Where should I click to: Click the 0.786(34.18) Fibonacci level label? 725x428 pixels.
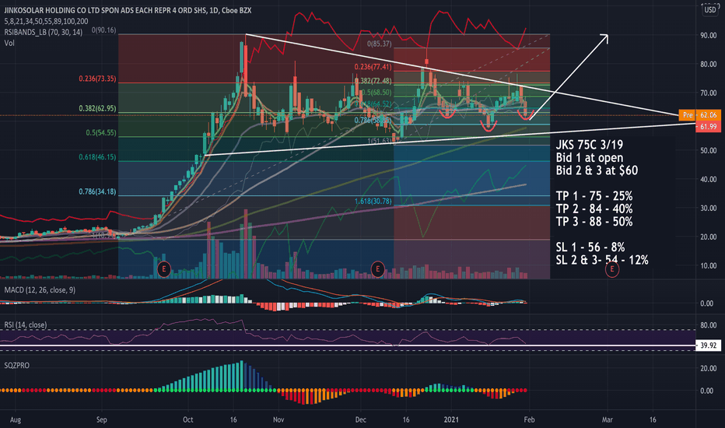click(x=97, y=191)
